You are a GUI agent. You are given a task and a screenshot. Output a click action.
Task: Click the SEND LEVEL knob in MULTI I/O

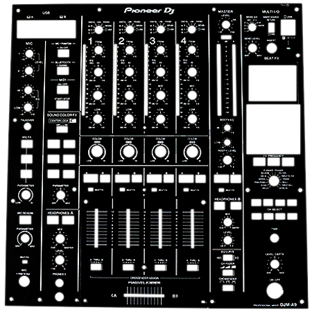(252, 48)
